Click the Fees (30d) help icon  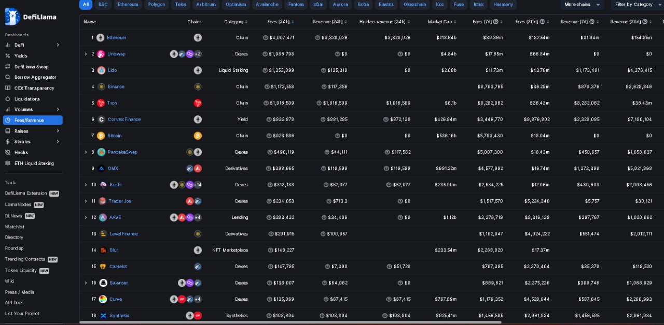[542, 22]
